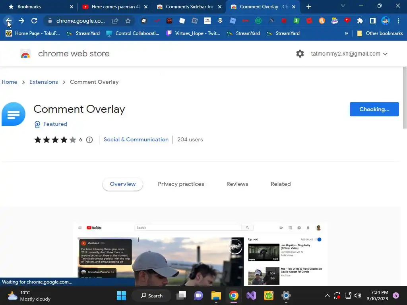Open the Chrome three-dot menu
This screenshot has width=407, height=305.
coord(398,21)
